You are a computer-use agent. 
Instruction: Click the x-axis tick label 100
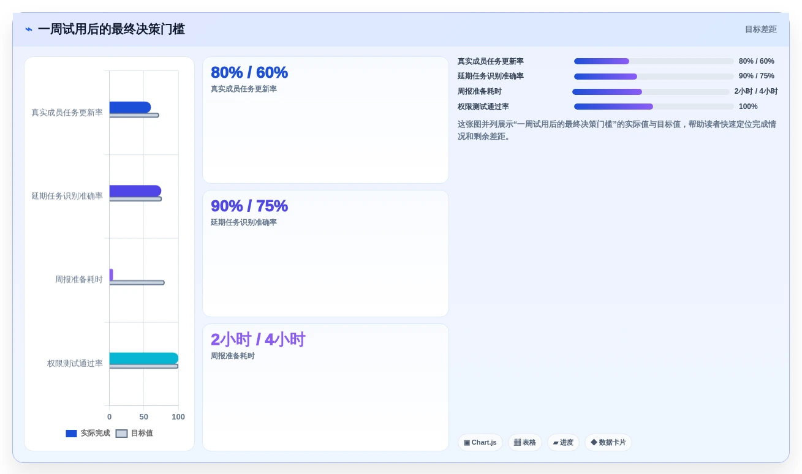[x=178, y=417]
